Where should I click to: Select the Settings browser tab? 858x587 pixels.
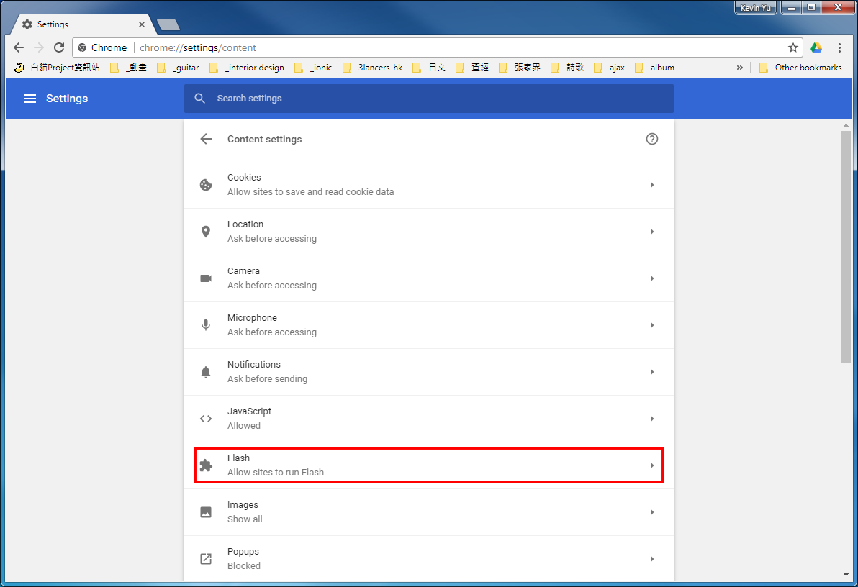click(82, 24)
